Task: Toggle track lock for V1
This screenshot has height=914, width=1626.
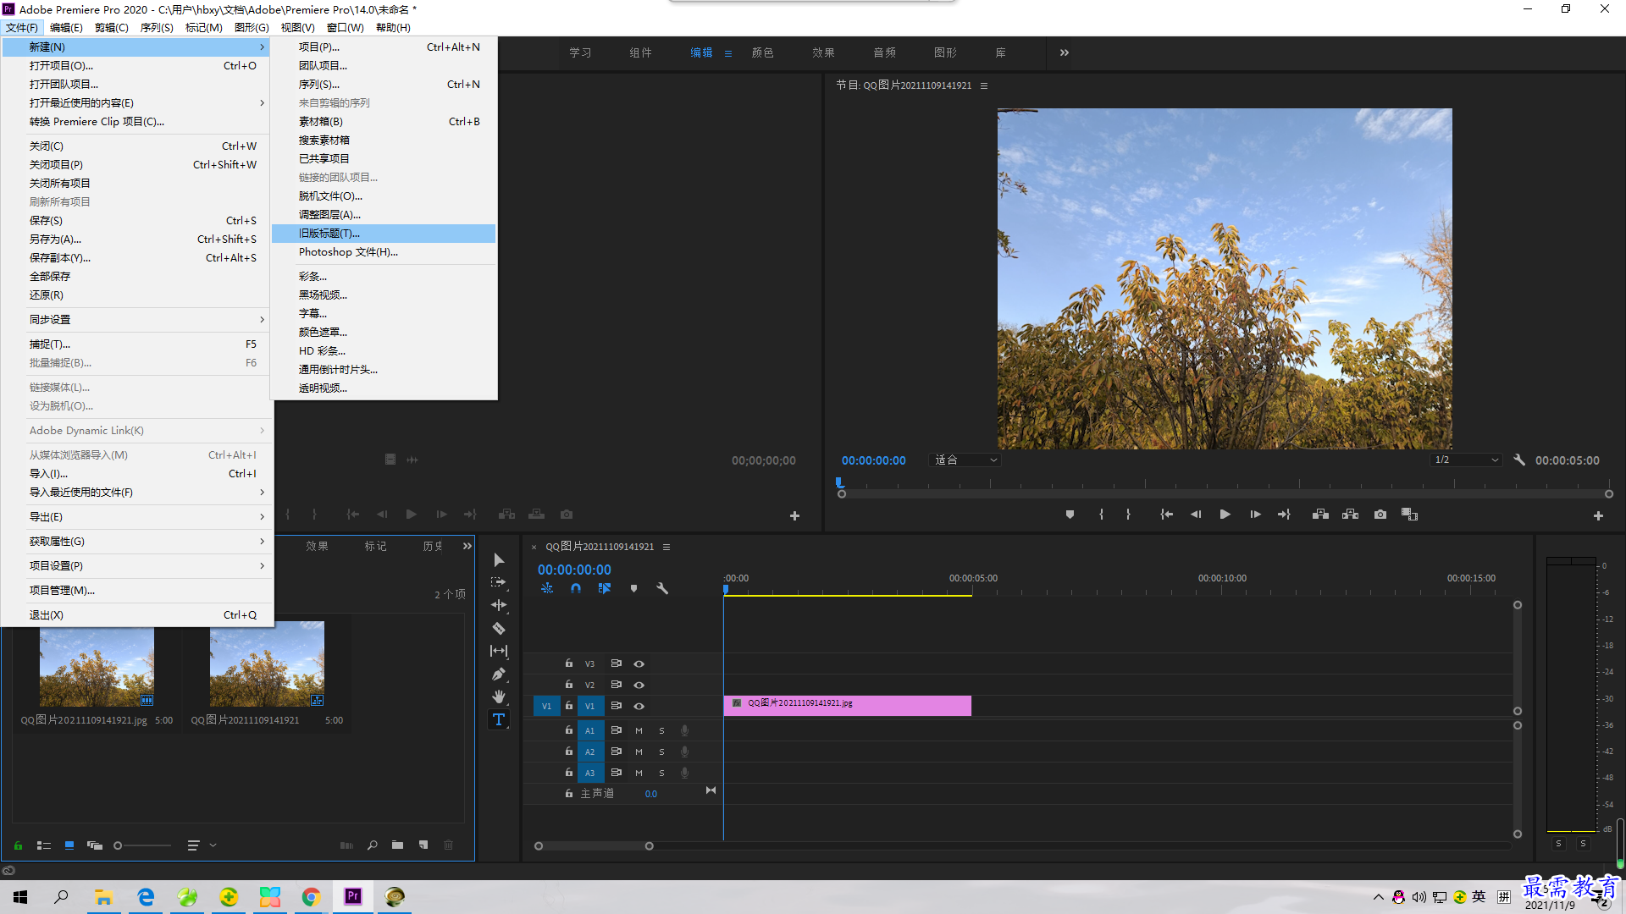Action: tap(569, 706)
